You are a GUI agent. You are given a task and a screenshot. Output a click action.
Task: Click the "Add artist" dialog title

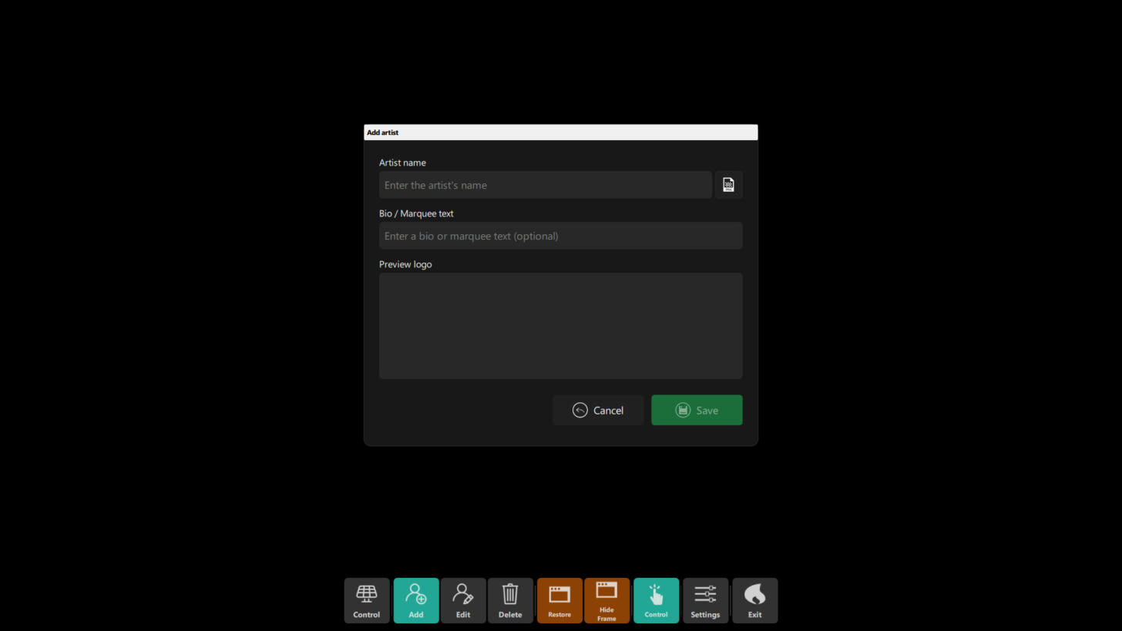(382, 133)
